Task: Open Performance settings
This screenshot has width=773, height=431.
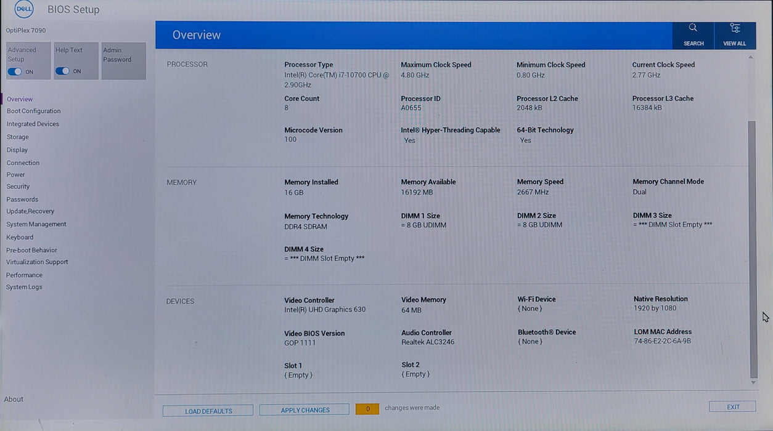Action: 24,275
